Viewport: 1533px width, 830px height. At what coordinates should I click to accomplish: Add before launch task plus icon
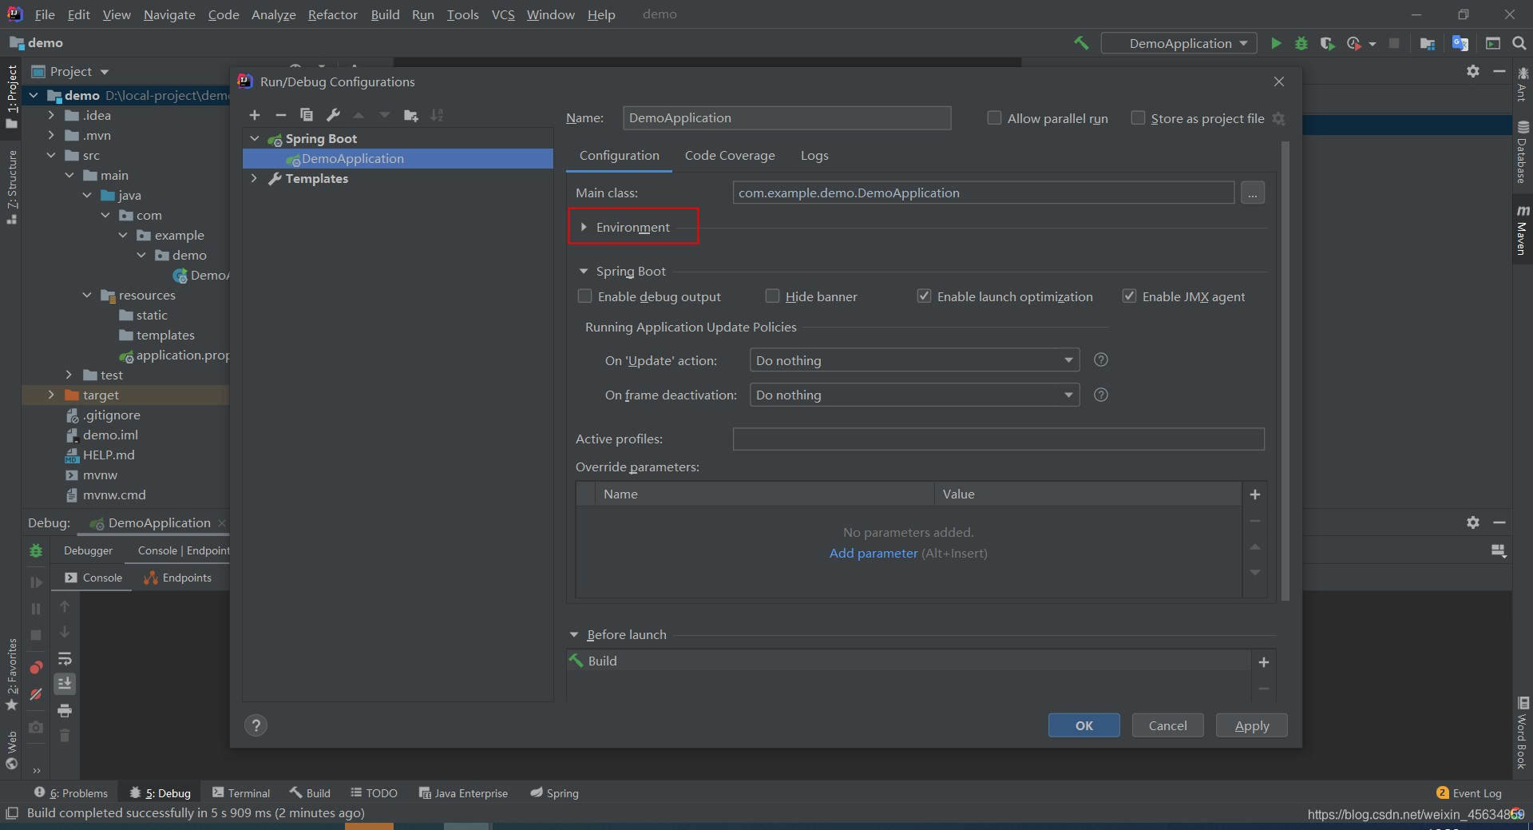click(1264, 662)
